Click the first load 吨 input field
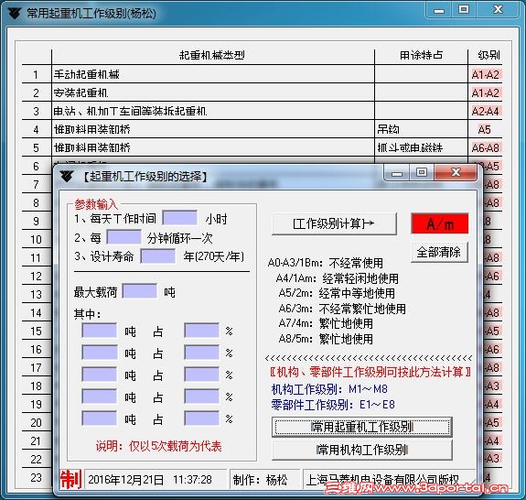 pyautogui.click(x=100, y=331)
